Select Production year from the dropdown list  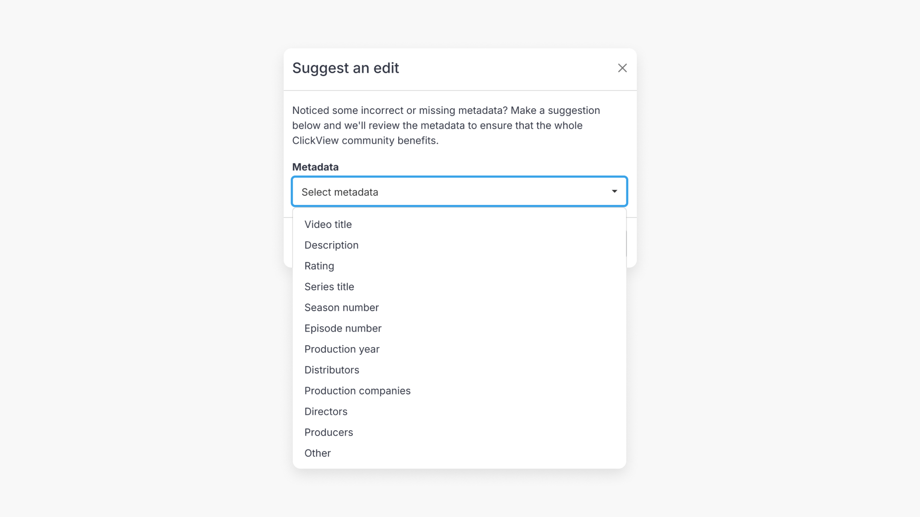pyautogui.click(x=342, y=349)
